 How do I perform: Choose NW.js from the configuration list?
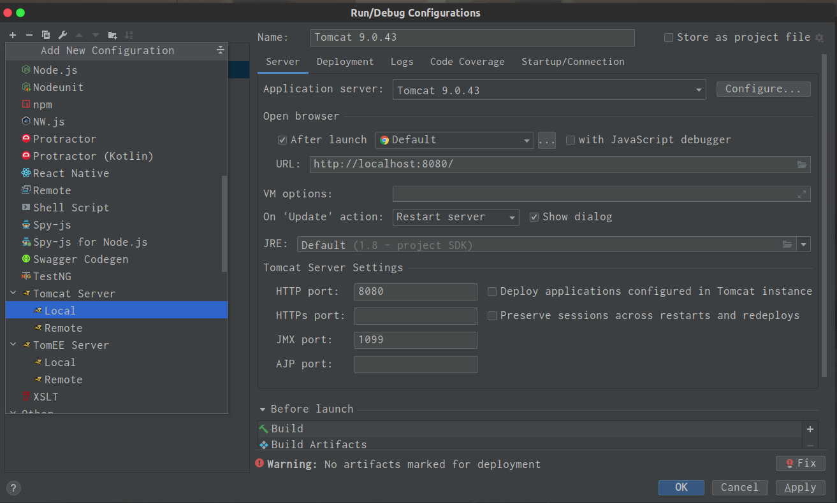117,122
